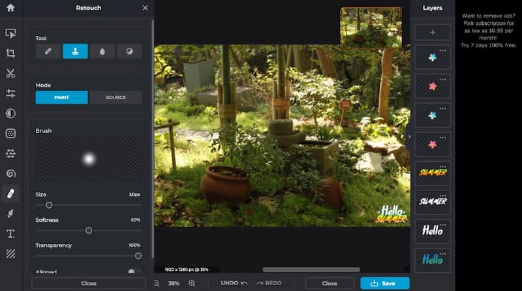This screenshot has height=291, width=522.
Task: Choose the Heal tool in Retouch
Action: click(x=48, y=52)
